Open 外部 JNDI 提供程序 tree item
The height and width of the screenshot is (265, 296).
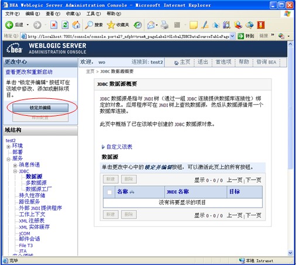(40, 208)
